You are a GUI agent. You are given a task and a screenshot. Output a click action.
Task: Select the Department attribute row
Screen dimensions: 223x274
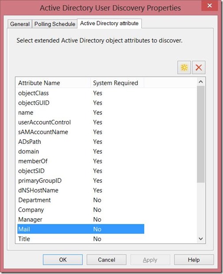[x=81, y=200]
